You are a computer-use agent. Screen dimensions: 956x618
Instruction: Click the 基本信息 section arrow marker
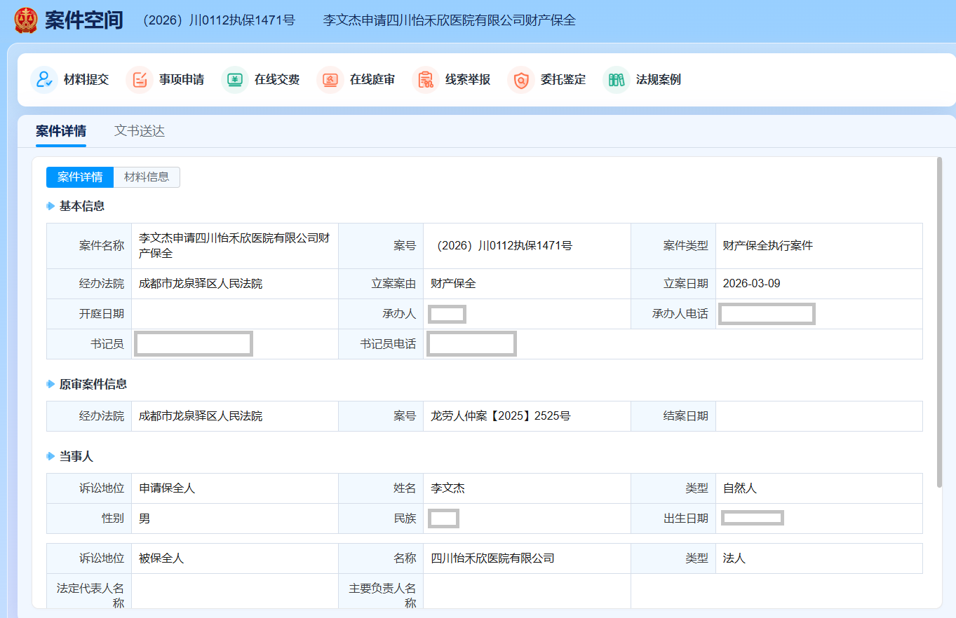point(51,206)
